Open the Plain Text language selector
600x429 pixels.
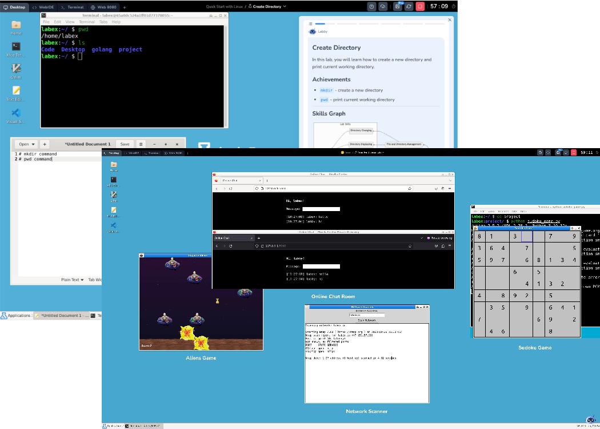pyautogui.click(x=73, y=280)
